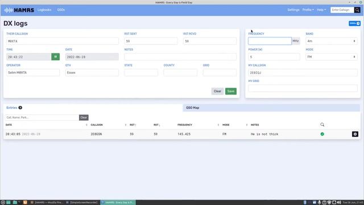The image size is (364, 205).
Task: Open Settings from the navbar
Action: click(293, 10)
